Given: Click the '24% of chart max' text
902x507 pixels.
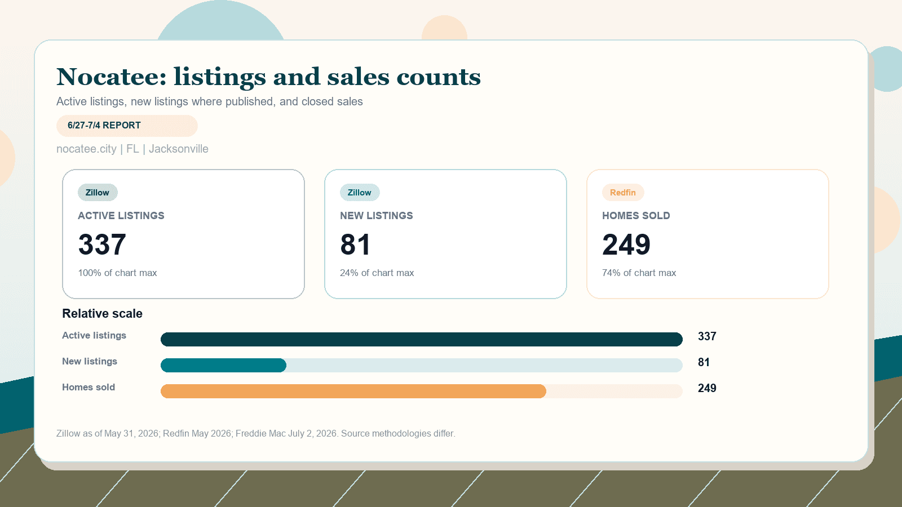Looking at the screenshot, I should click(x=377, y=273).
